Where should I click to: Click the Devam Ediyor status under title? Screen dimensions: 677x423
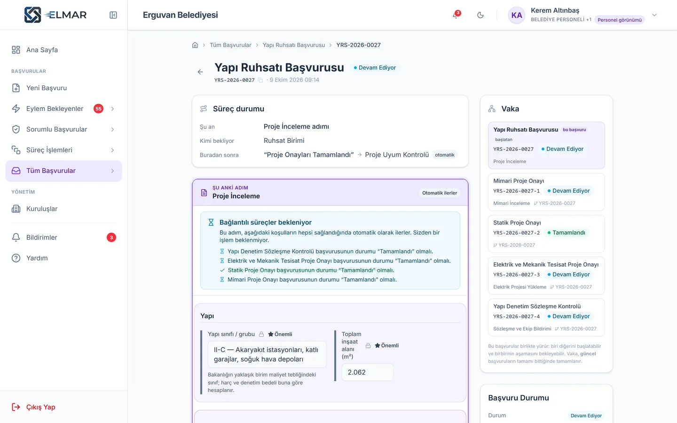pyautogui.click(x=375, y=68)
